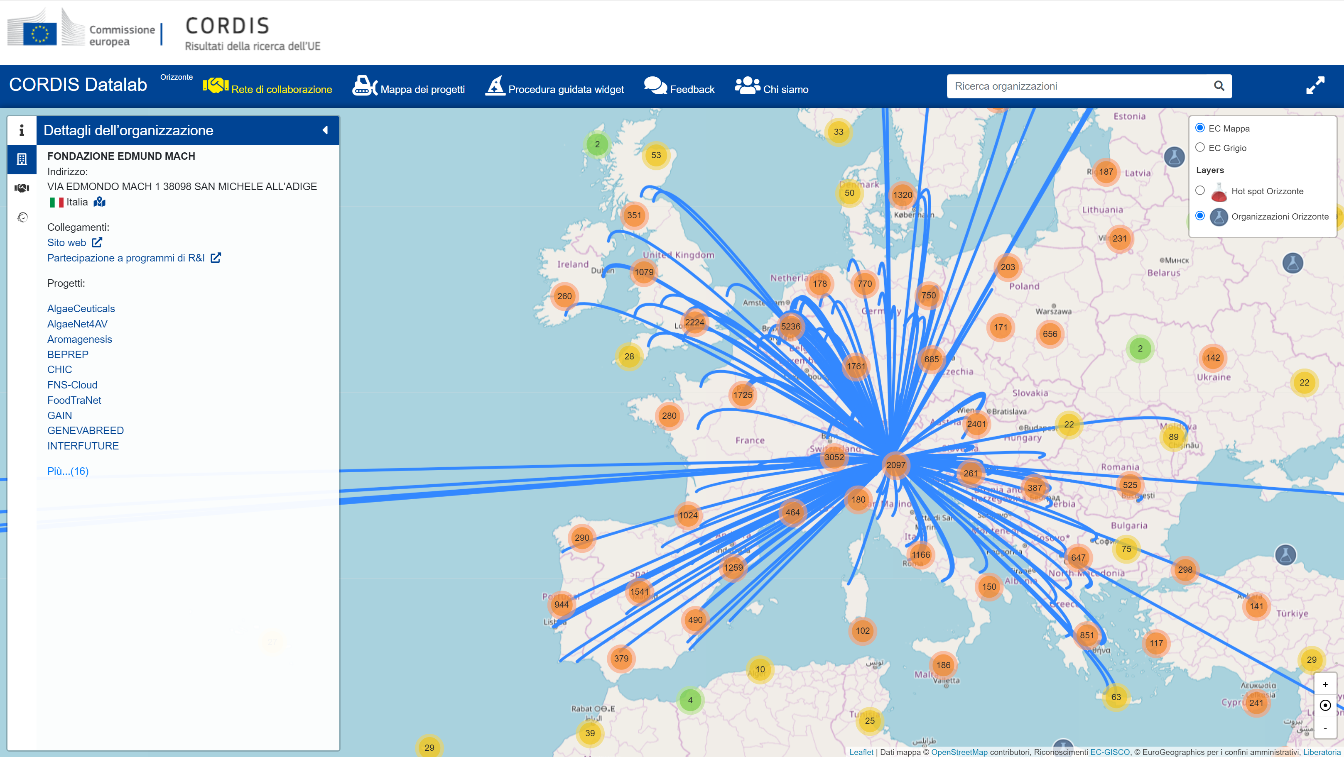
Task: Click the Italy flag icon
Action: (x=56, y=202)
